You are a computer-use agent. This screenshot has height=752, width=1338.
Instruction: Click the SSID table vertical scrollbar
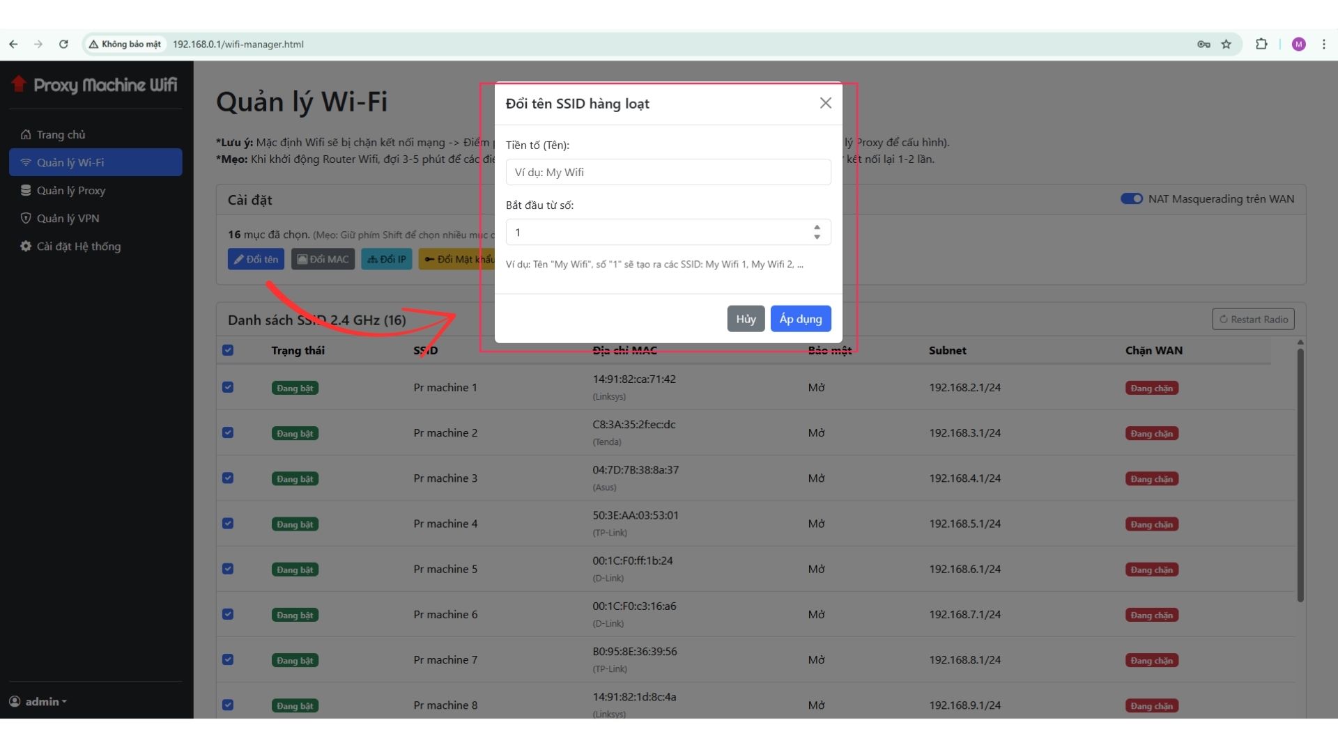click(1300, 475)
